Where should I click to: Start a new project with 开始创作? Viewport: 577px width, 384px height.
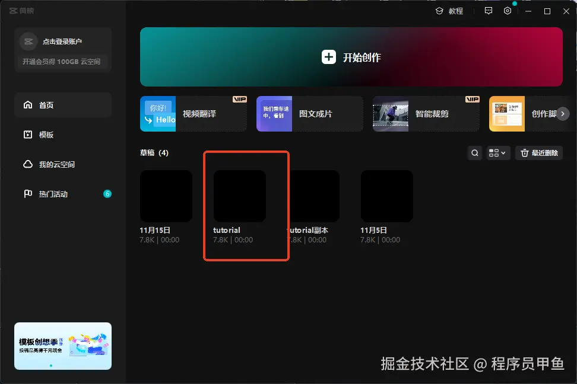point(351,57)
